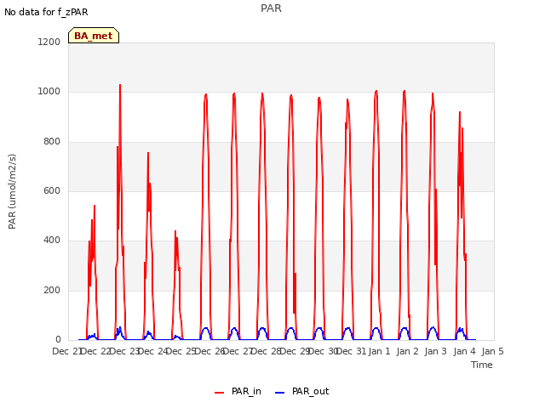The height and width of the screenshot is (408, 545).
Task: Click the Jan 3 x-axis tick label
Action: (436, 351)
